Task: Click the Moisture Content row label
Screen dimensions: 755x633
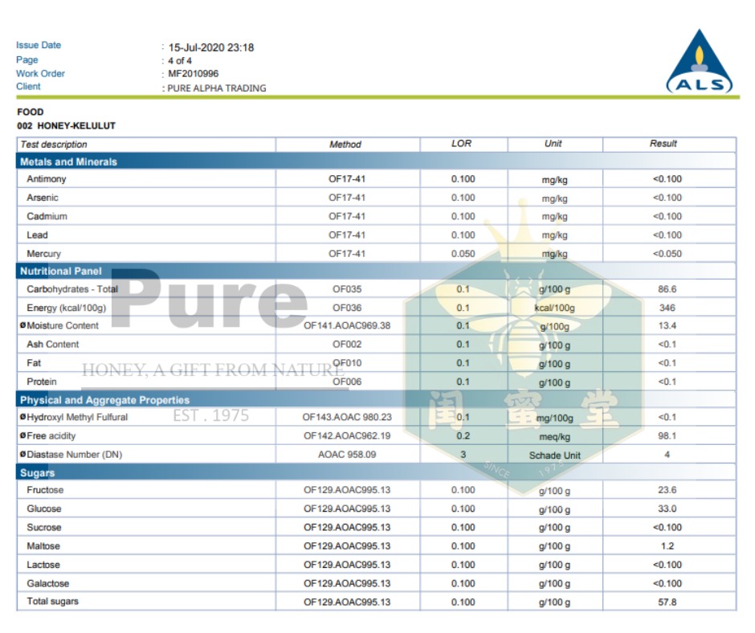Action: 62,325
